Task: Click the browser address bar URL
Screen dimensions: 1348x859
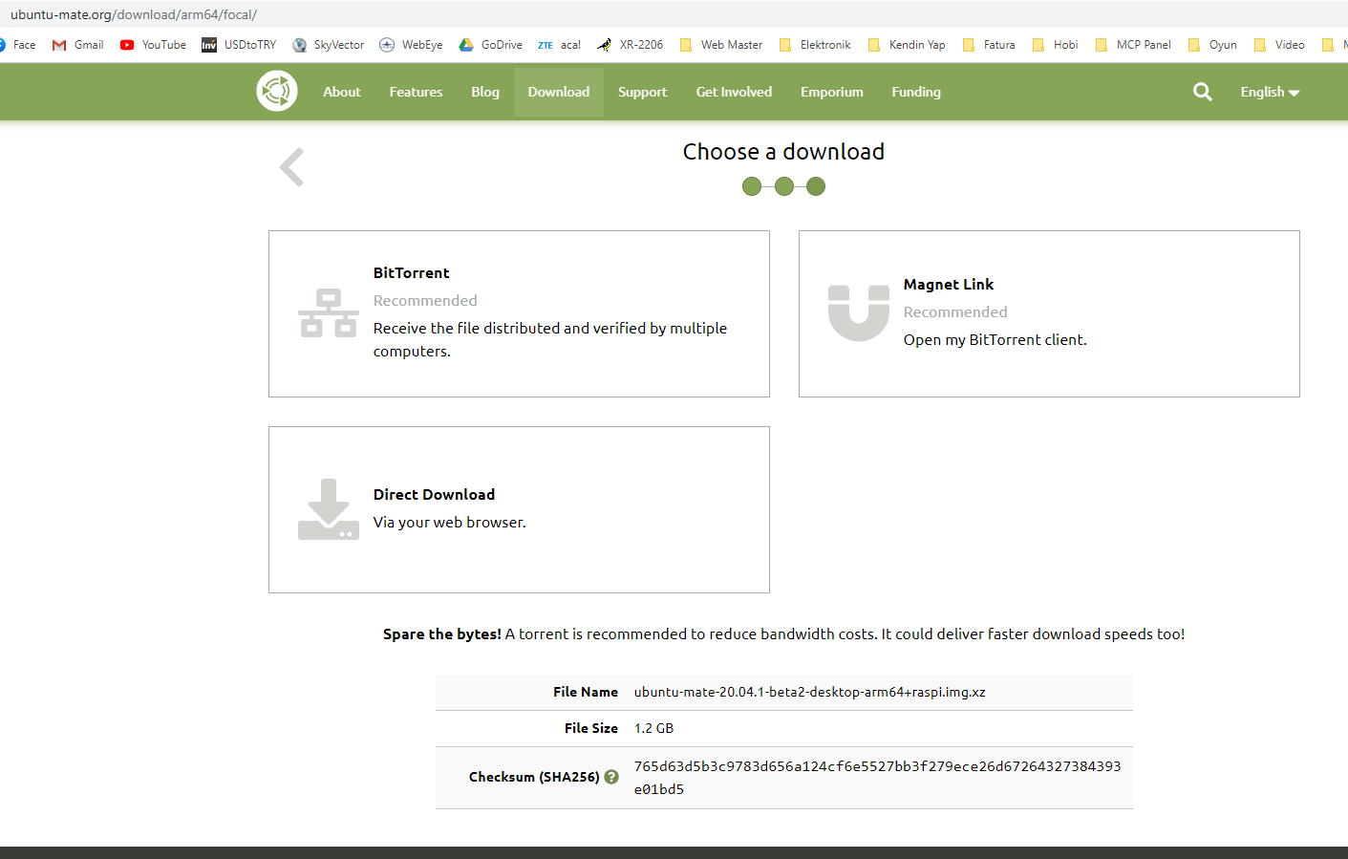Action: click(x=134, y=14)
